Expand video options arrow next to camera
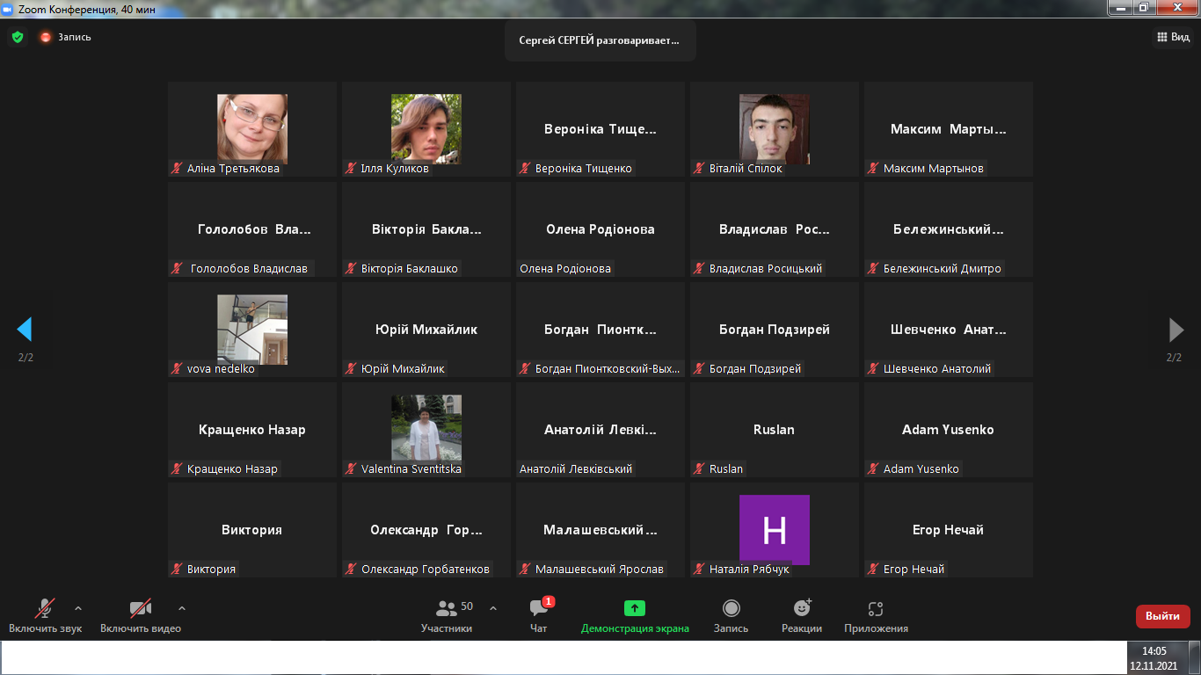The width and height of the screenshot is (1201, 675). 182,607
